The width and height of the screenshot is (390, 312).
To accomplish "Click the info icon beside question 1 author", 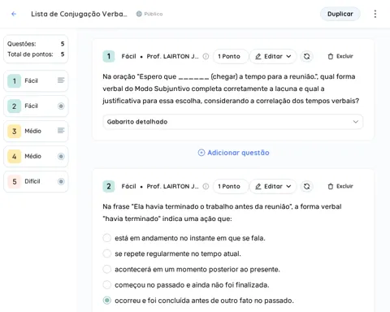I will (x=206, y=56).
